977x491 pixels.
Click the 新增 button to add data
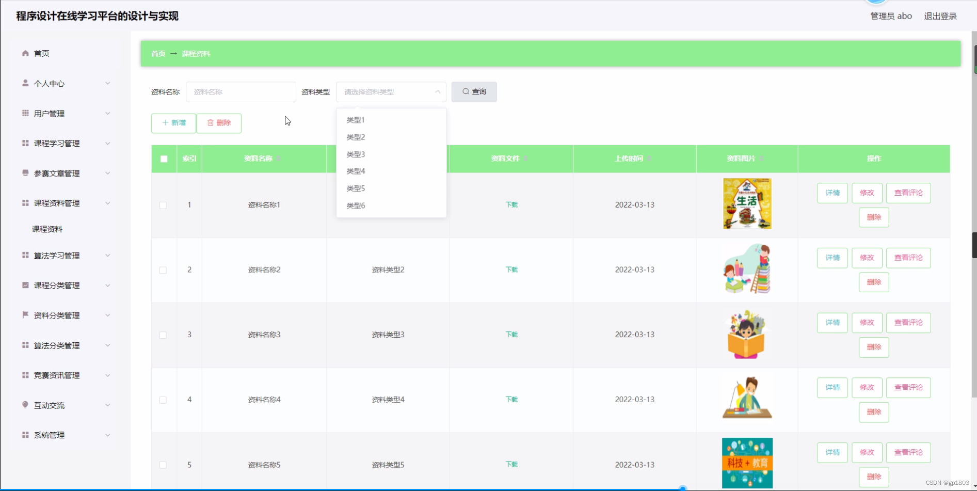click(x=173, y=123)
